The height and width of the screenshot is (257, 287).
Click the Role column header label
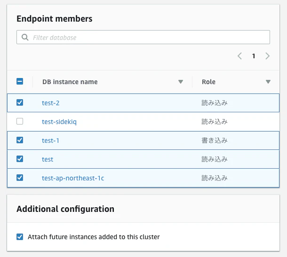coord(208,82)
